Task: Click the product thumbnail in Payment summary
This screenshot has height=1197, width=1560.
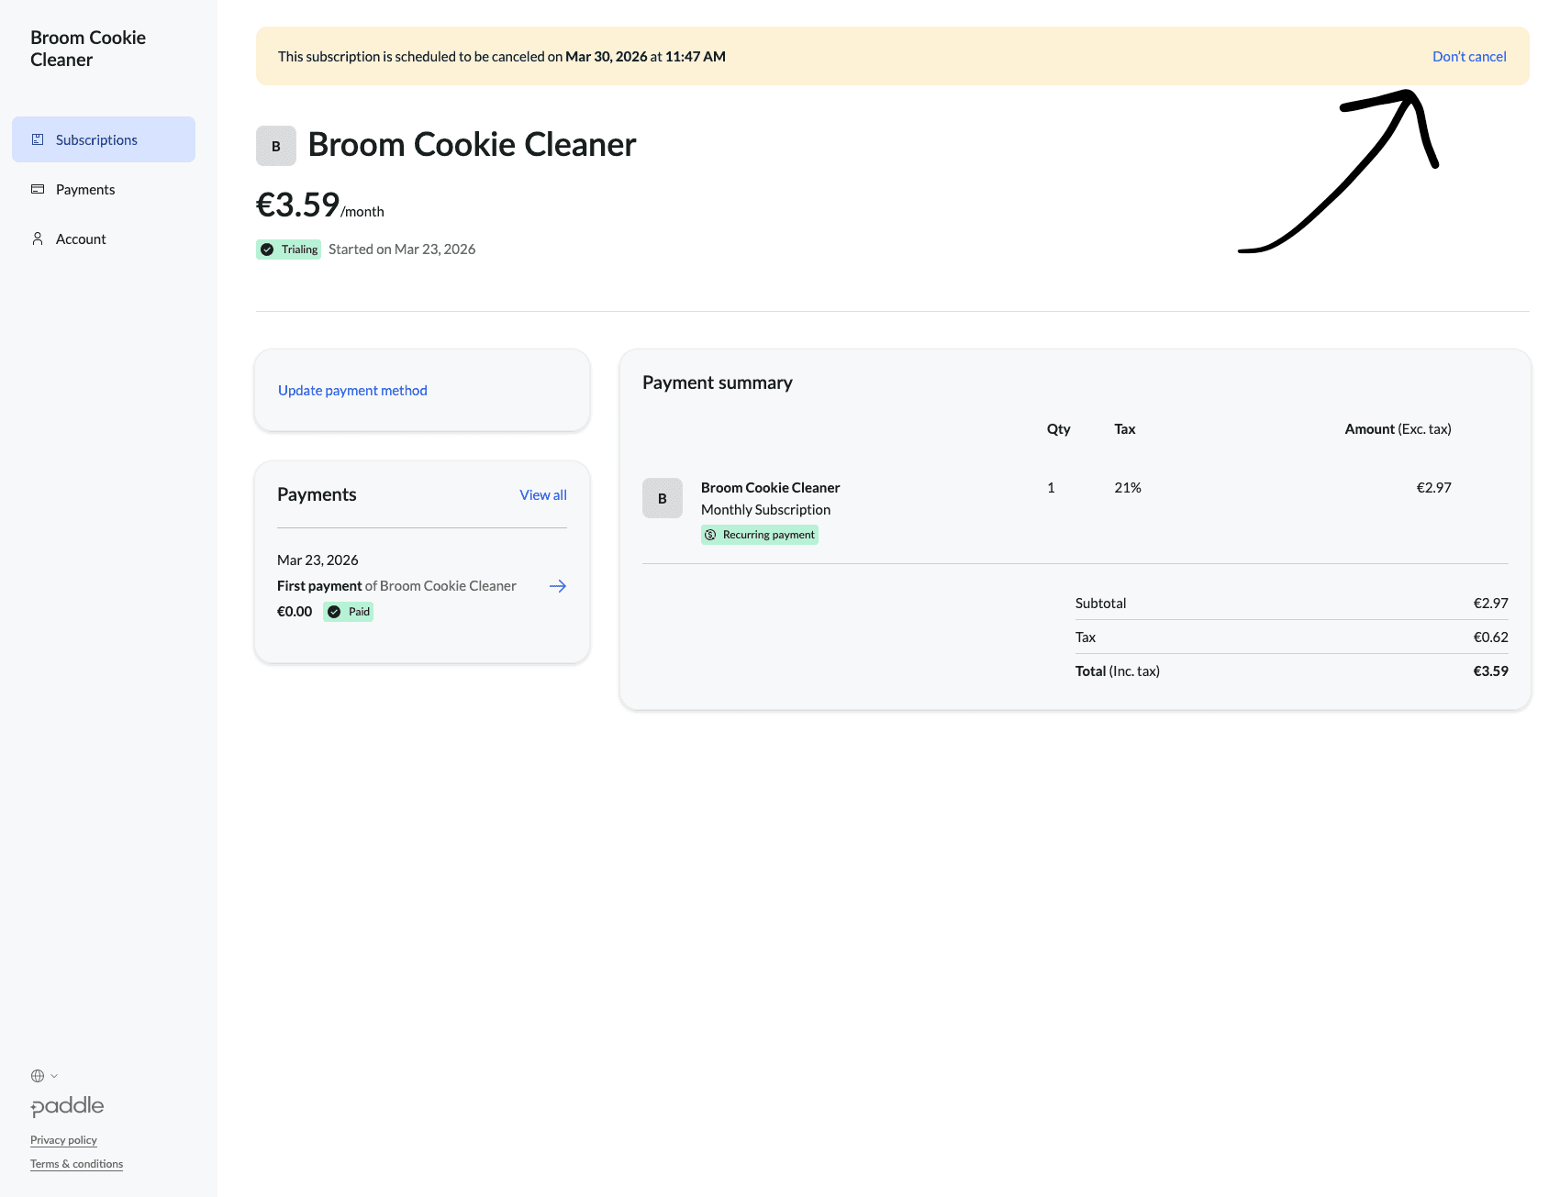Action: pos(662,498)
